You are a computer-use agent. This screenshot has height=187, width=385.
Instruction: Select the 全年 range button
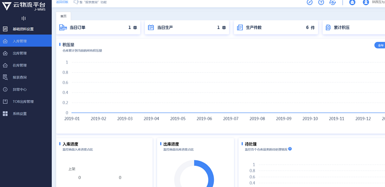pyautogui.click(x=379, y=45)
